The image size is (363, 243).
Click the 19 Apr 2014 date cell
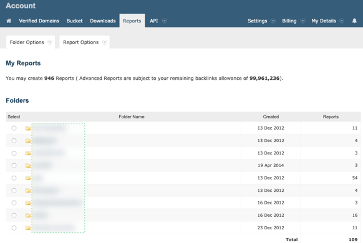coord(271,165)
